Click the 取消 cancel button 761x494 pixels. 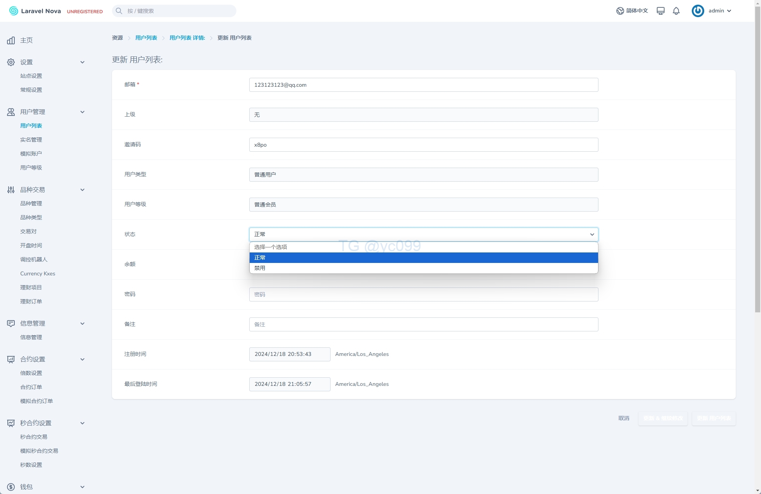624,418
